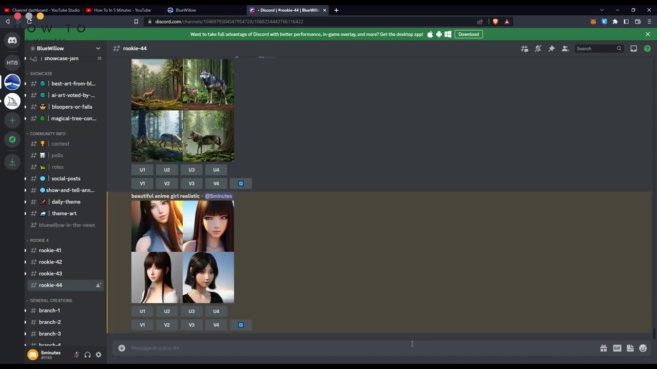The image size is (657, 369).
Task: Reload the browser page
Action: click(29, 22)
